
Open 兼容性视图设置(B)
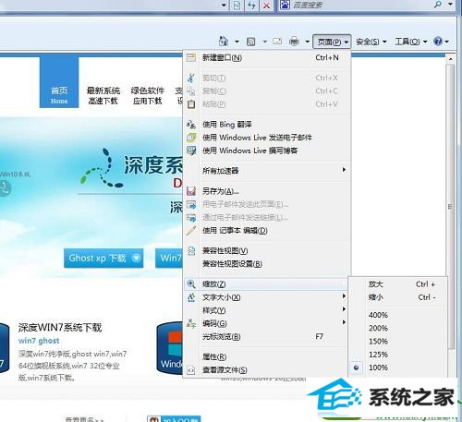pos(267,264)
